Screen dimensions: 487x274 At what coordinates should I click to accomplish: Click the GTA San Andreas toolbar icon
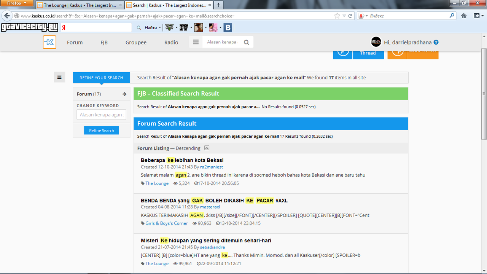pyautogui.click(x=198, y=27)
